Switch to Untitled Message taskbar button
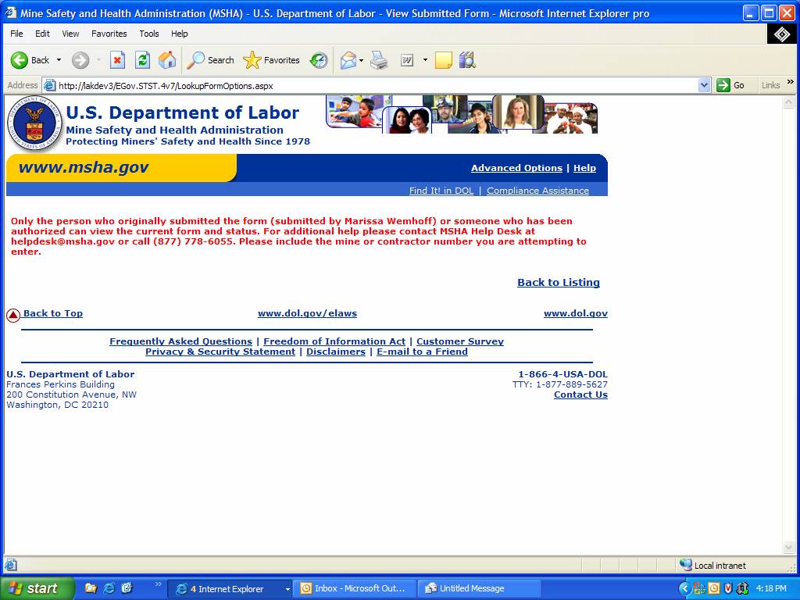The height and width of the screenshot is (600, 800). point(480,589)
